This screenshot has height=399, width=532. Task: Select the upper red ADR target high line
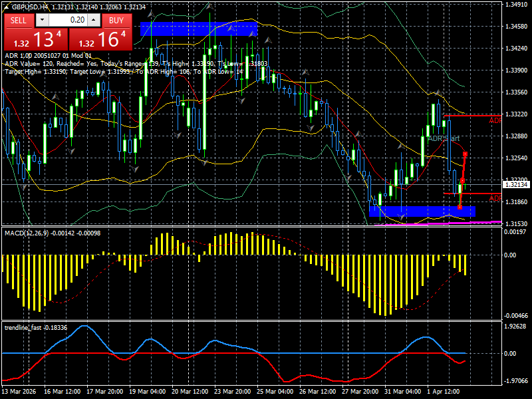point(472,115)
